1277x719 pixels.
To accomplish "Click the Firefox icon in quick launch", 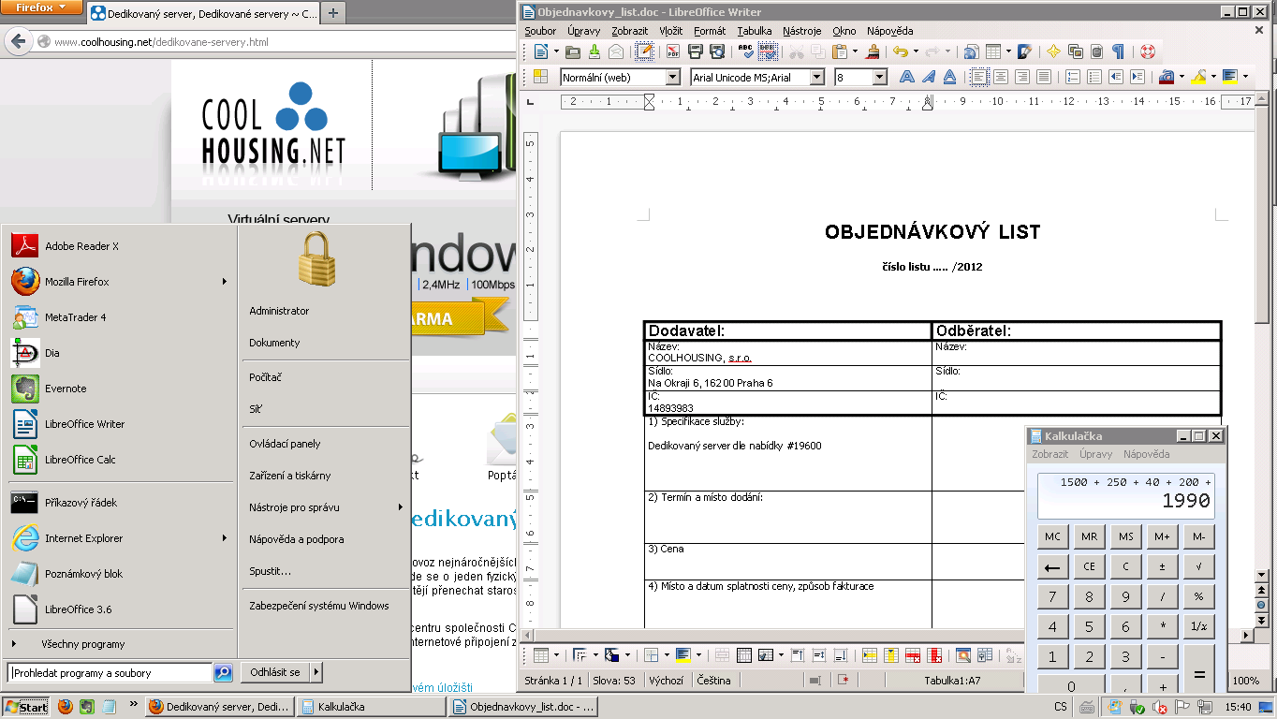I will click(65, 707).
